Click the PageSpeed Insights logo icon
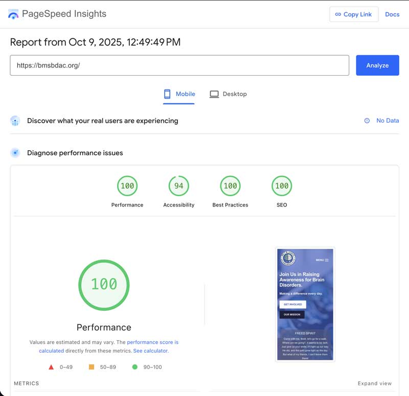Image resolution: width=409 pixels, height=396 pixels. (13, 14)
